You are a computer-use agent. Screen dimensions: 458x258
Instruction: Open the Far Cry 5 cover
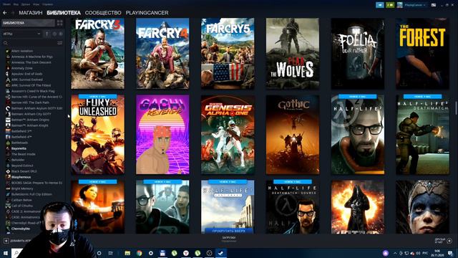pos(228,54)
